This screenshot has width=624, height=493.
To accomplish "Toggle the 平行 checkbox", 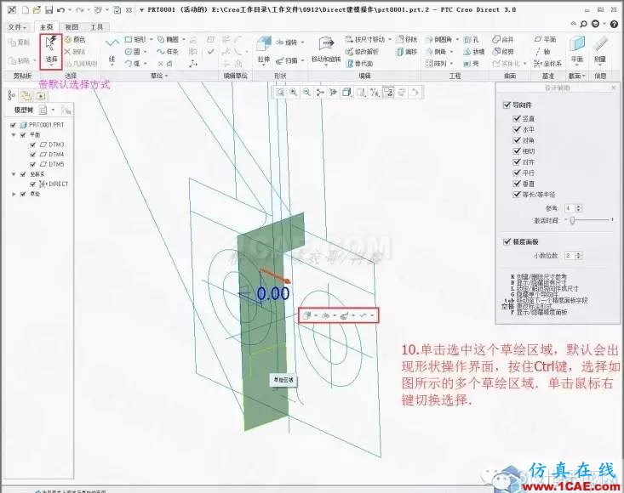I will tap(517, 173).
